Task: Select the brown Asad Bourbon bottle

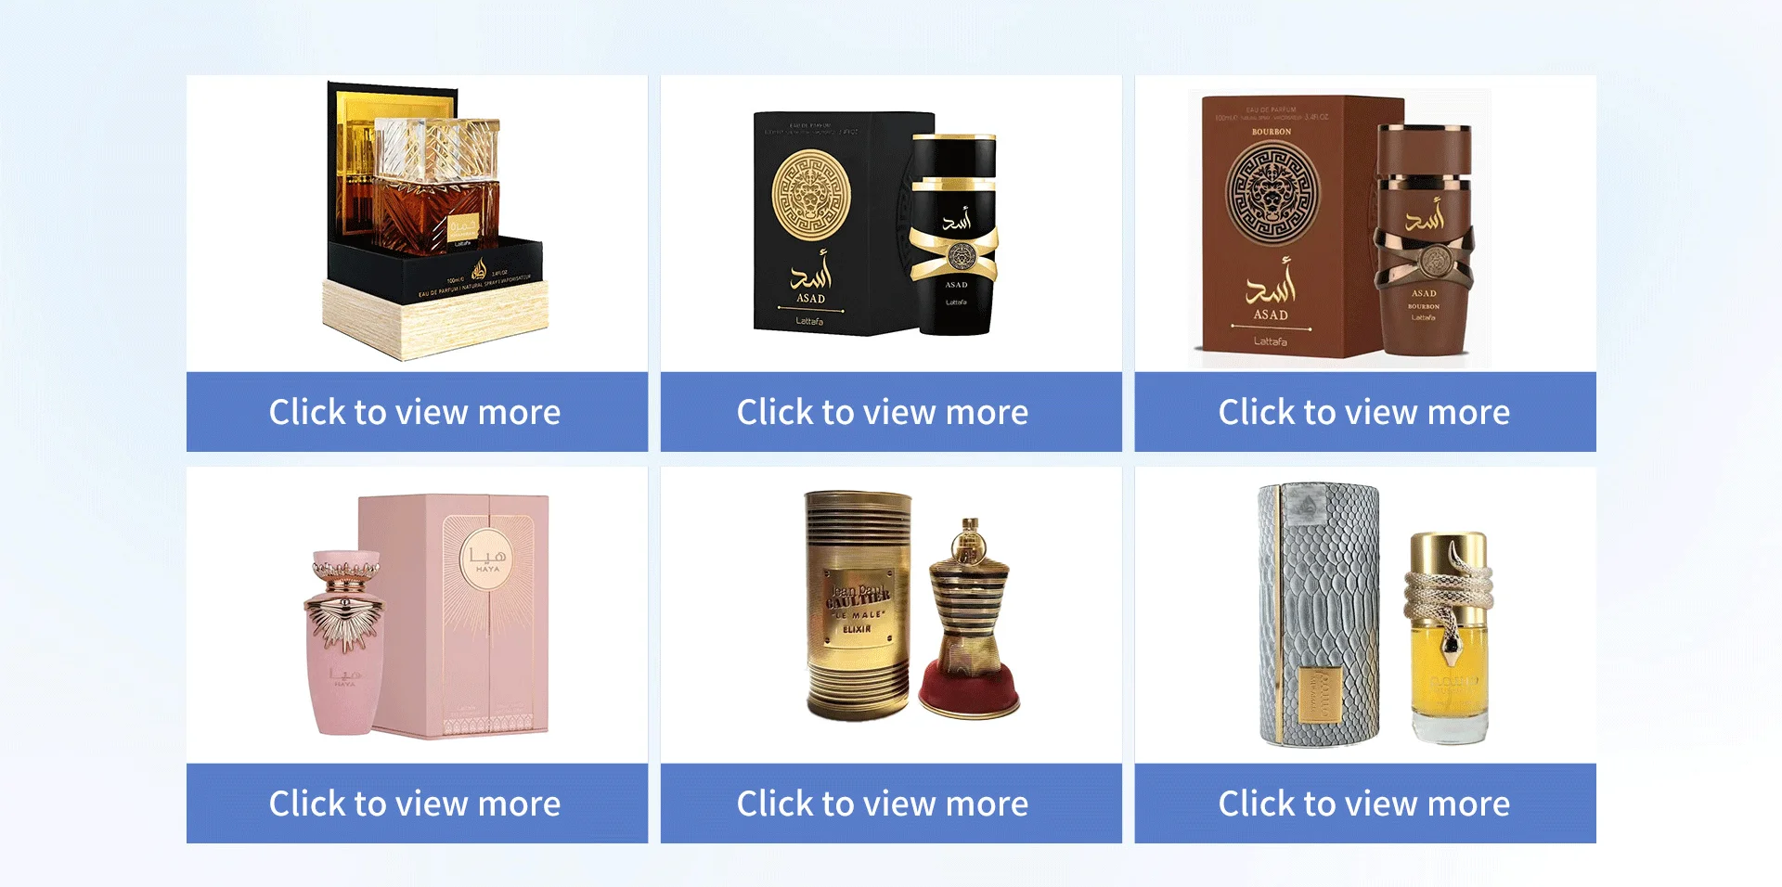Action: tap(1425, 239)
